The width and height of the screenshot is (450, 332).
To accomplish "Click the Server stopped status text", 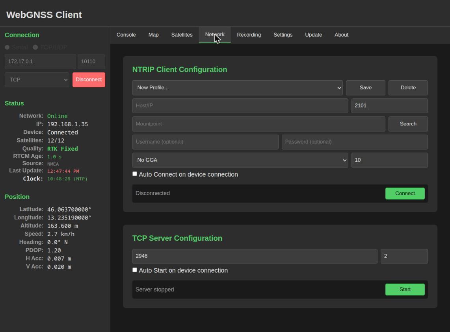I will click(155, 289).
